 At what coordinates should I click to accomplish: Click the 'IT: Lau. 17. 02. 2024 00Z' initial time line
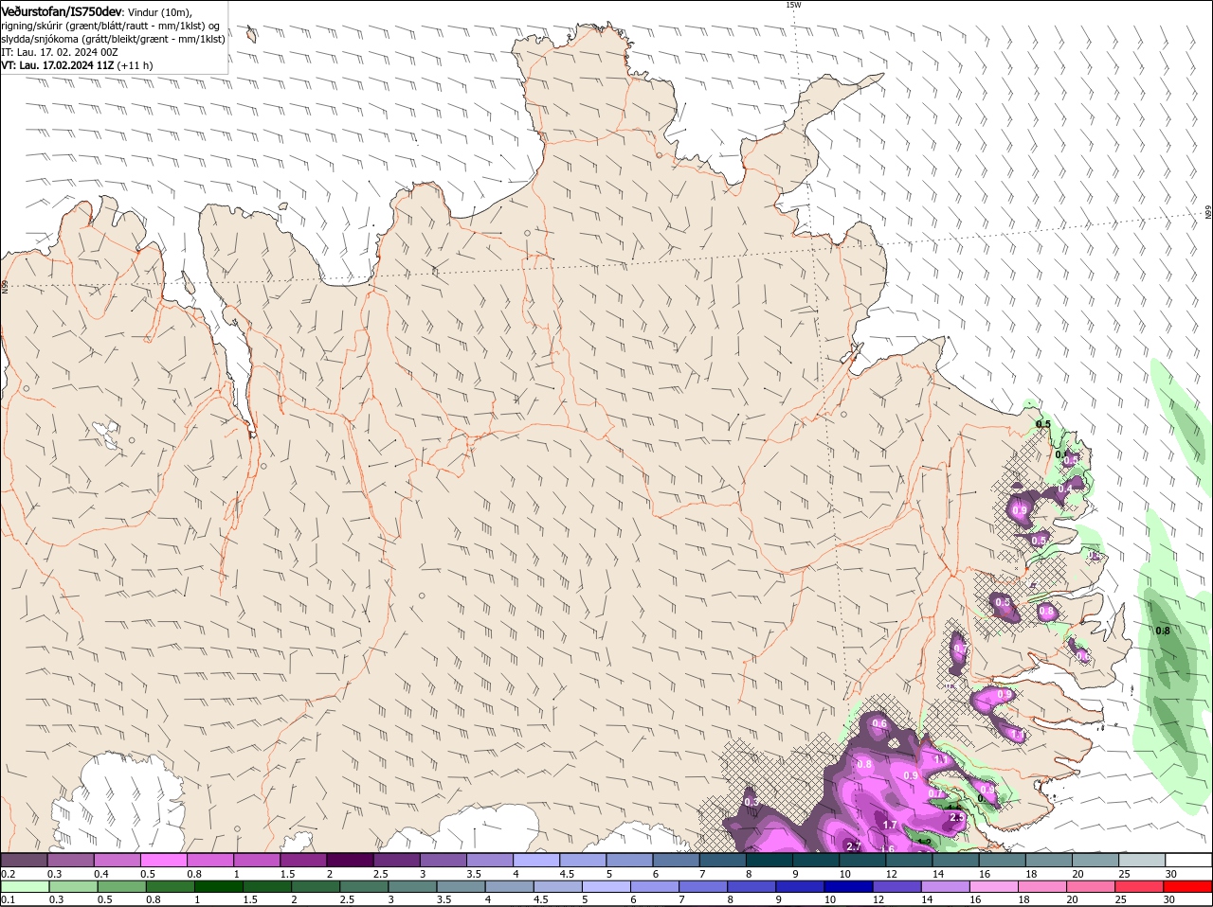pos(60,52)
